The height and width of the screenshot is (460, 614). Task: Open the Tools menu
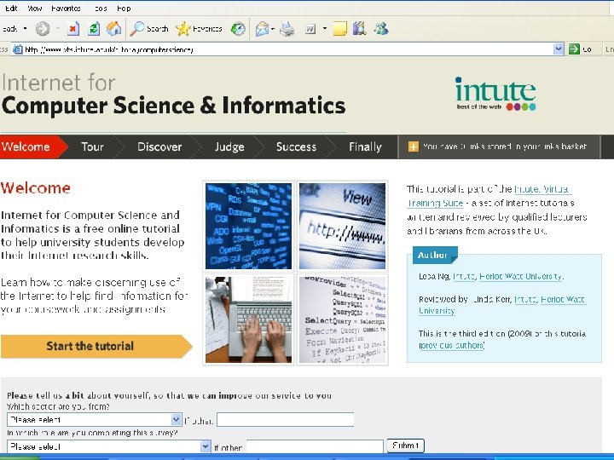point(101,9)
